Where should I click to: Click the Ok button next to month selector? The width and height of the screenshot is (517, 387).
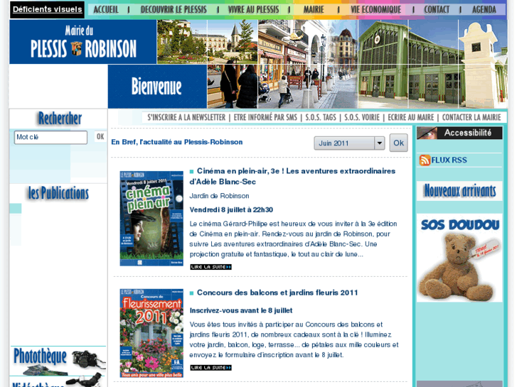tap(399, 143)
